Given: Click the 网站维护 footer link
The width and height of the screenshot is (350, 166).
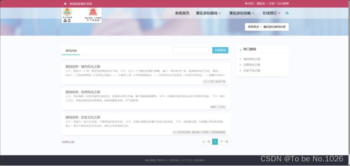Looking at the screenshot, I should click(200, 160).
